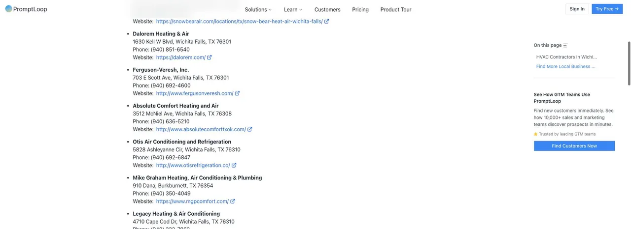
Task: Click the Dalorem Heating & Air heading
Action: 161,34
